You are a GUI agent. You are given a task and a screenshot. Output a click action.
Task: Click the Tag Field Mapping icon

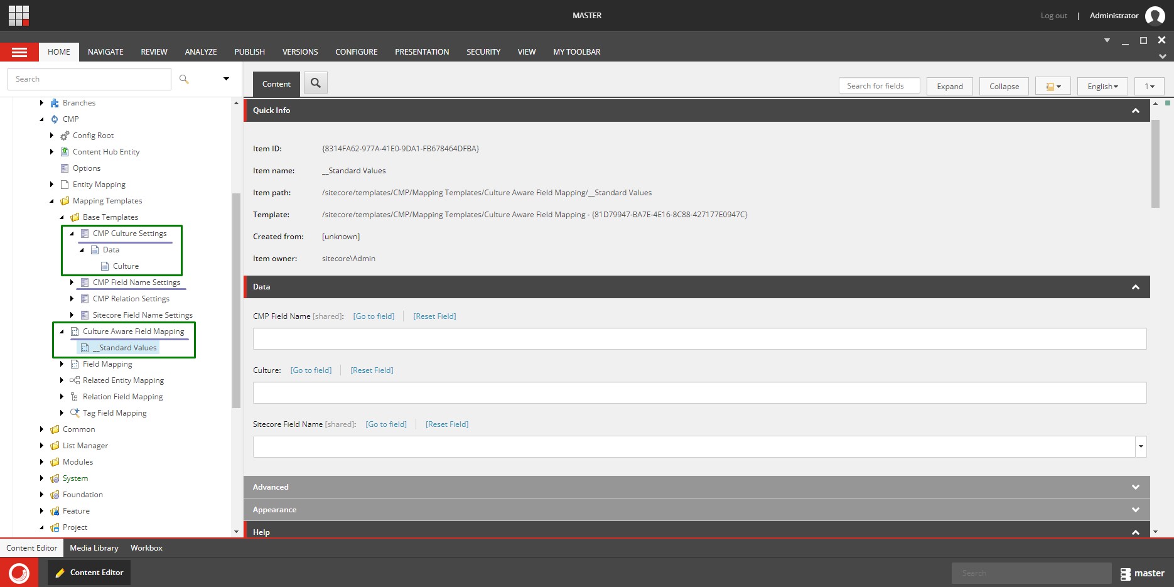tap(75, 413)
